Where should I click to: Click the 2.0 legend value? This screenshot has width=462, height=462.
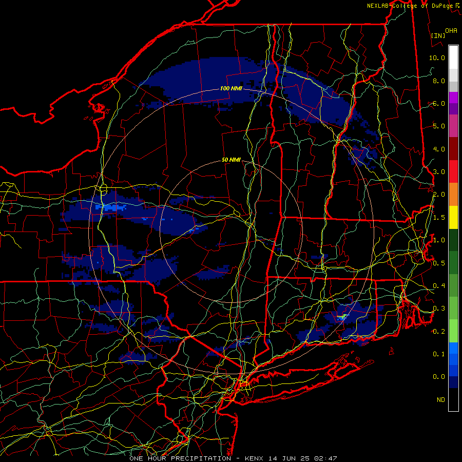point(439,195)
